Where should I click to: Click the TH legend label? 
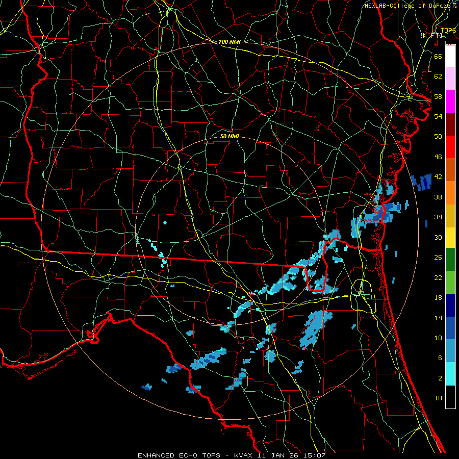438,398
